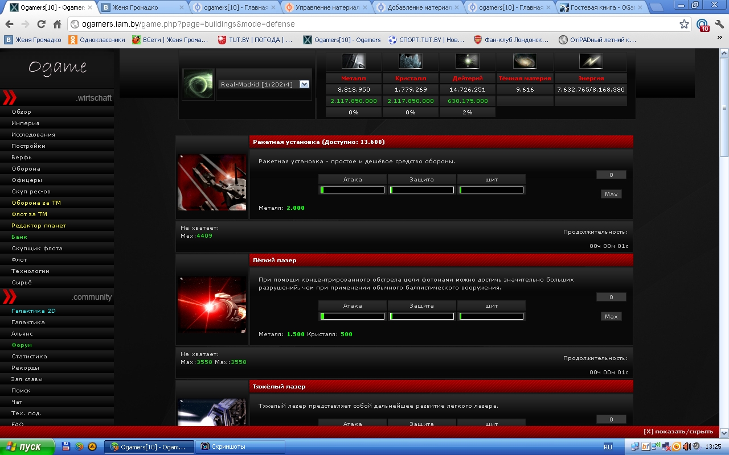Viewport: 729px width, 455px height.
Task: Click the Dark Matter resource icon
Action: [525, 61]
